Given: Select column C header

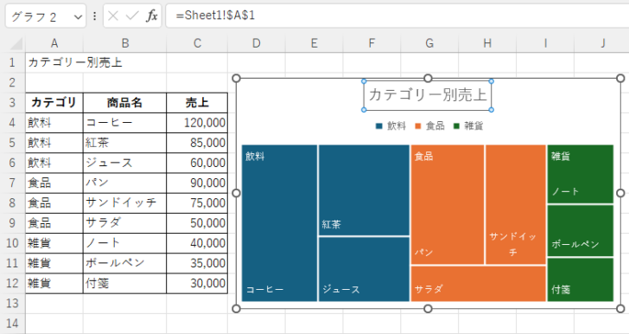Looking at the screenshot, I should (197, 43).
